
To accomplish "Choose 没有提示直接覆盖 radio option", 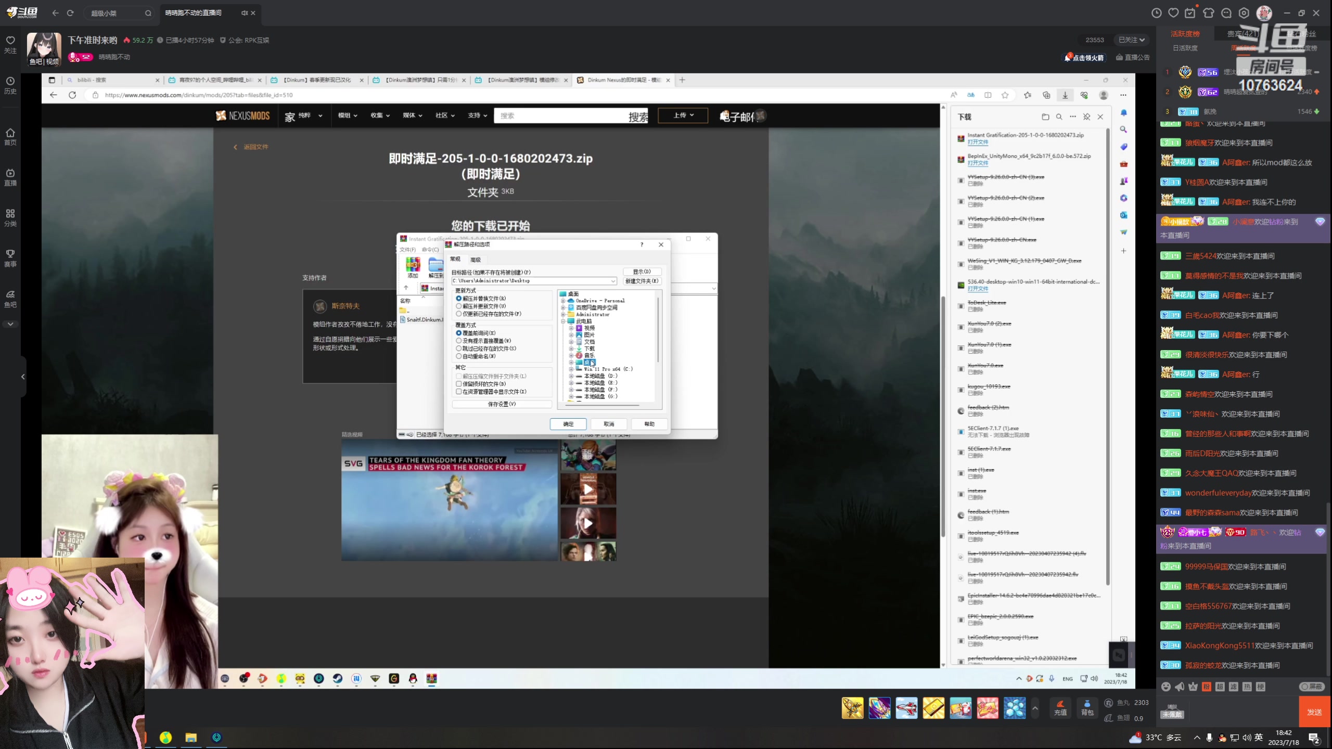I will coord(458,341).
